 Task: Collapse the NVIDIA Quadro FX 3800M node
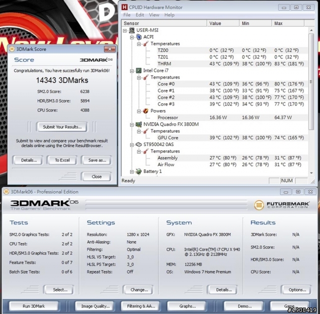(x=132, y=124)
